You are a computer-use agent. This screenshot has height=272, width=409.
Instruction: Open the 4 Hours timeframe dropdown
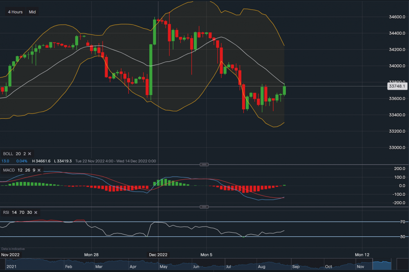click(x=15, y=12)
